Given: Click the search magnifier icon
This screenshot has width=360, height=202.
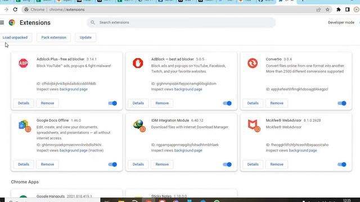Looking at the screenshot, I should pos(92,22).
